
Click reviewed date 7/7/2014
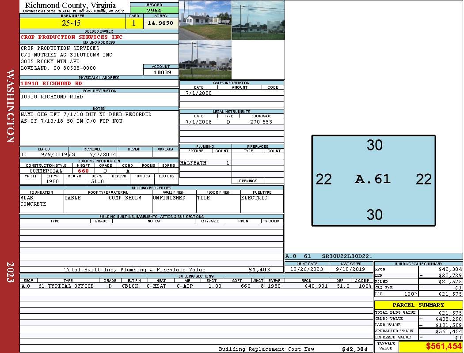tap(103, 154)
